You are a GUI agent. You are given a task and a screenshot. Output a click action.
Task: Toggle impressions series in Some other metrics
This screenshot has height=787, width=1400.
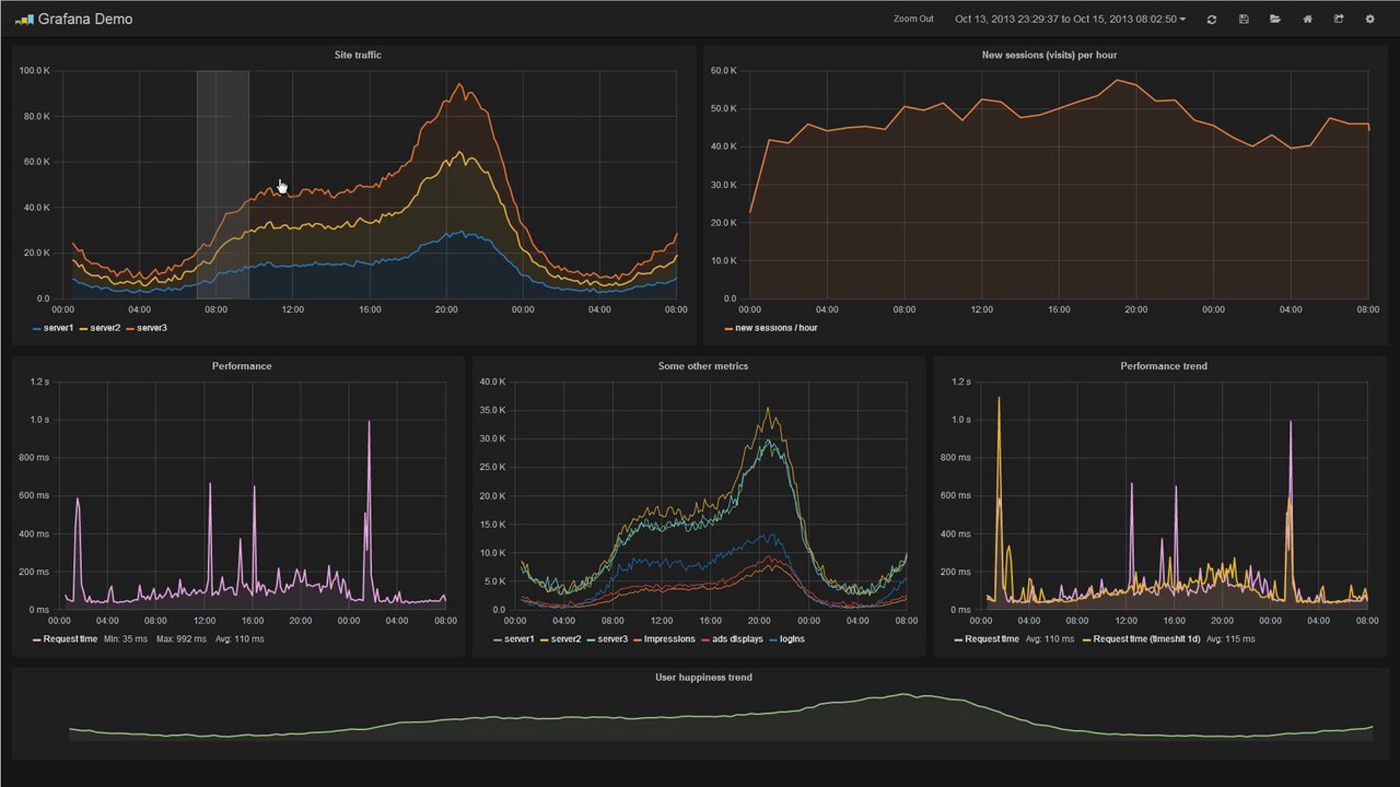pos(669,639)
